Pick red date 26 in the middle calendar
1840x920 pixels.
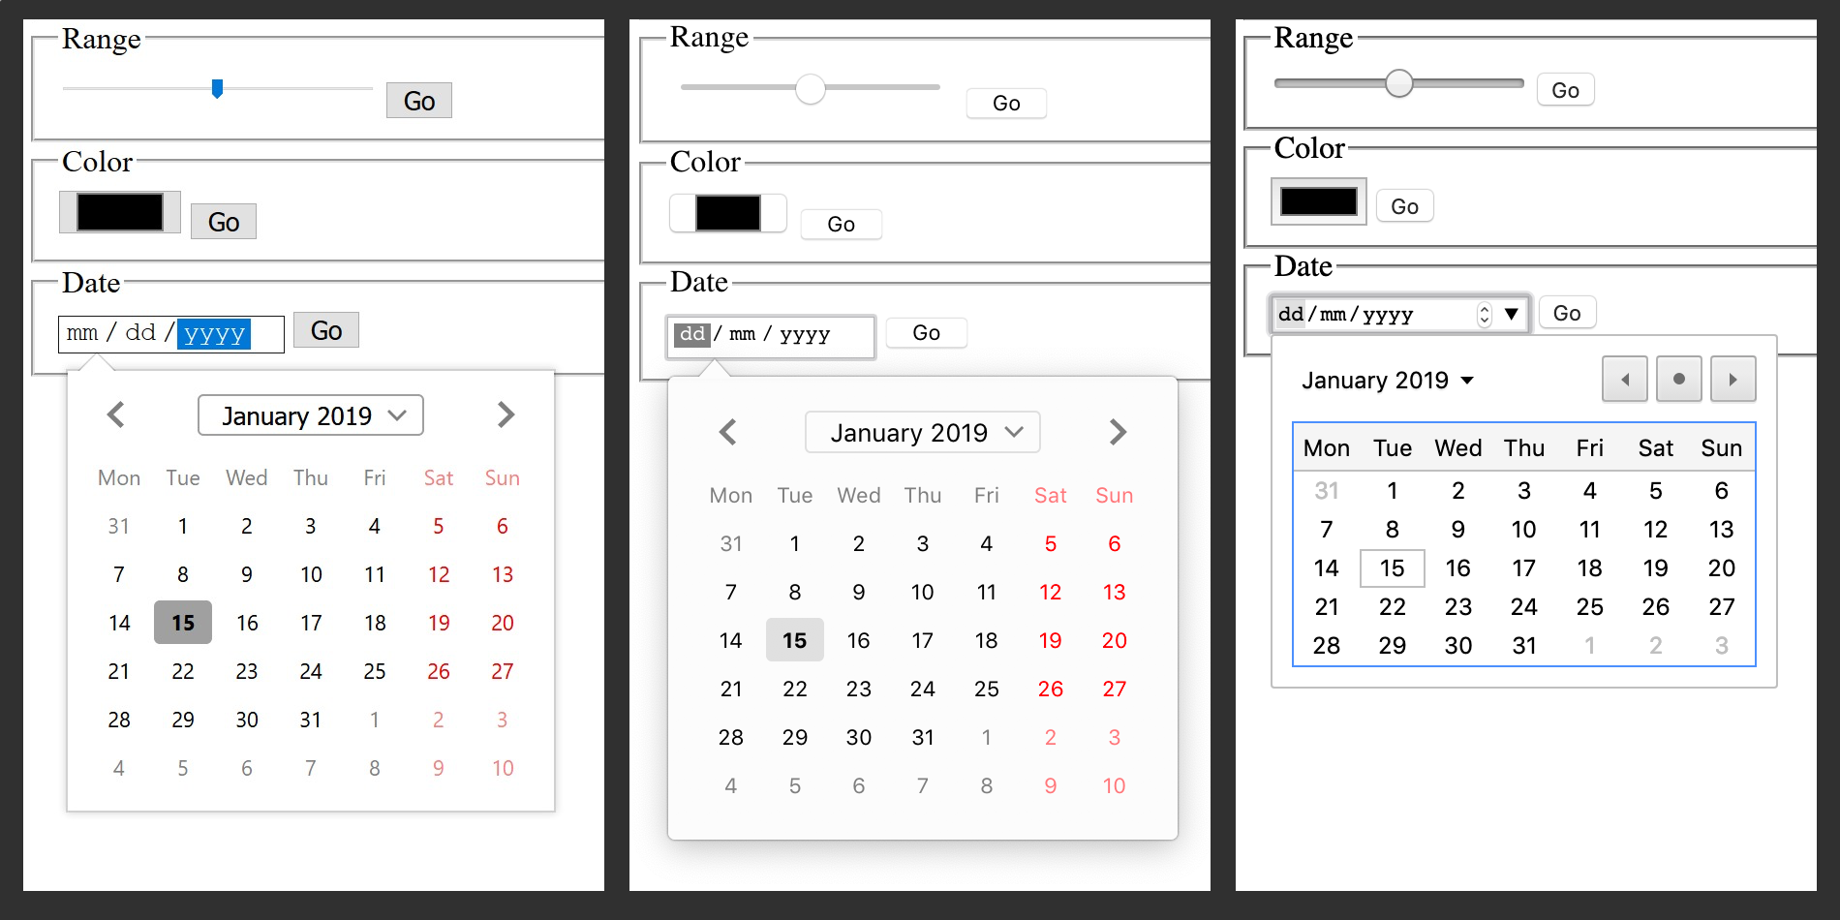pyautogui.click(x=1051, y=689)
